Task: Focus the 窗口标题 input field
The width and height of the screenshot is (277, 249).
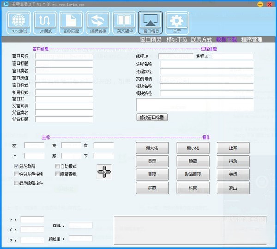Action: pyautogui.click(x=64, y=63)
